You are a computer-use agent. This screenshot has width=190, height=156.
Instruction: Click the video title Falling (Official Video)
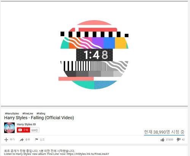pos(39,118)
